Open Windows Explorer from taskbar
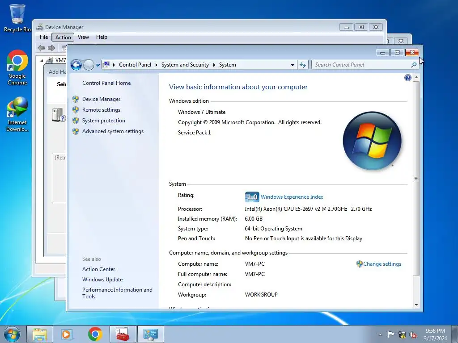The image size is (458, 343). pyautogui.click(x=40, y=334)
